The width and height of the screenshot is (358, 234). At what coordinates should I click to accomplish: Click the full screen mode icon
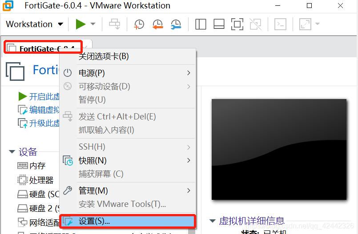point(237,24)
